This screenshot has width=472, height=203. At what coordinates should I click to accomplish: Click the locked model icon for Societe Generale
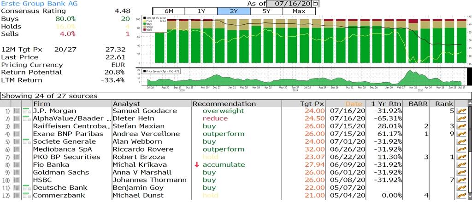click(27, 142)
